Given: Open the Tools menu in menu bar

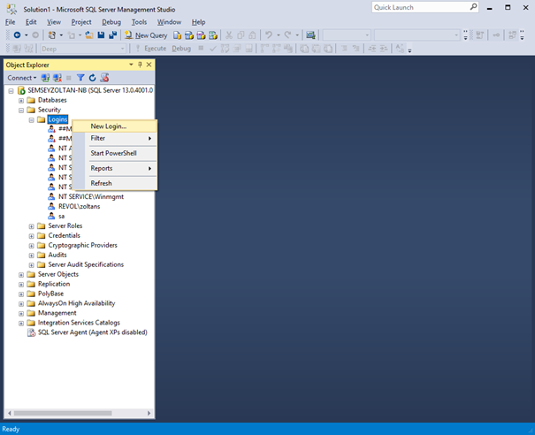Looking at the screenshot, I should (139, 21).
